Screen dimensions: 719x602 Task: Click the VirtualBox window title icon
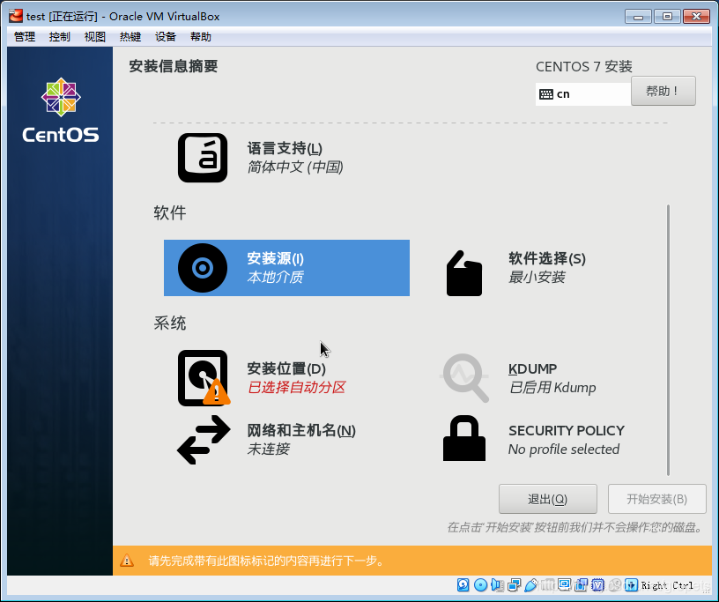tap(16, 16)
